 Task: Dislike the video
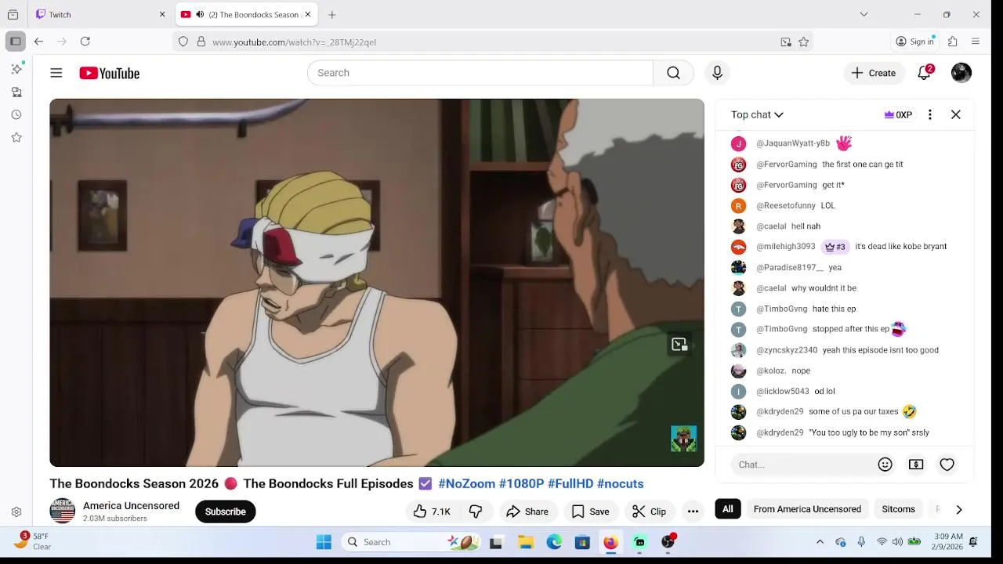[x=476, y=512]
